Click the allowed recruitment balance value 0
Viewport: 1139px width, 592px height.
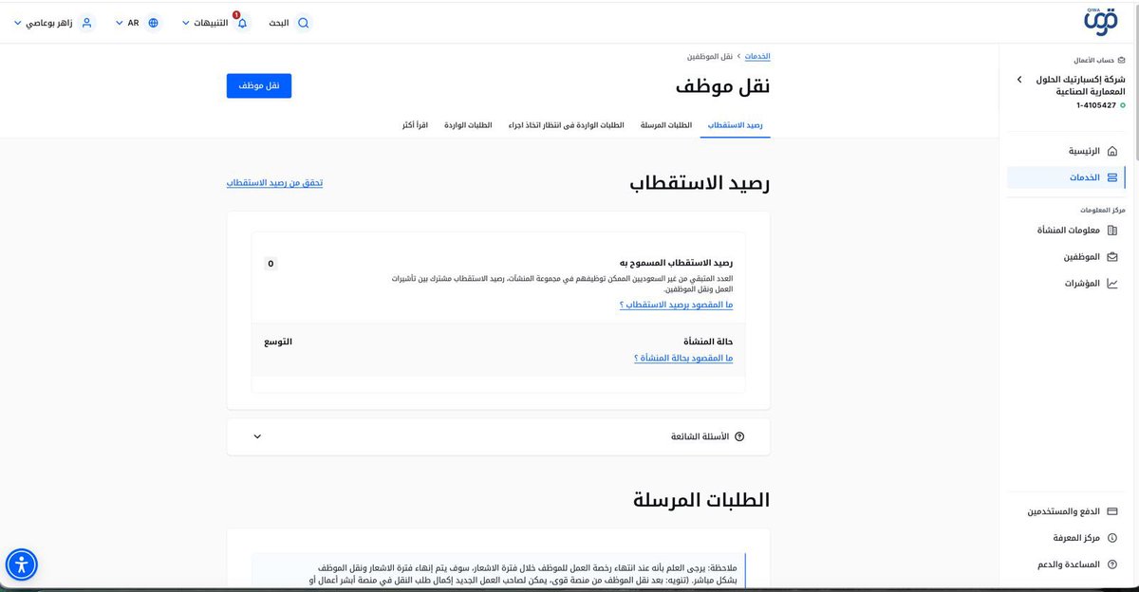click(271, 264)
